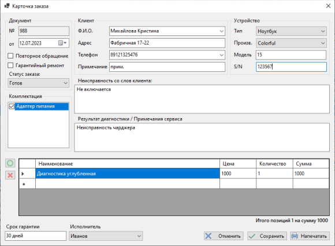This screenshot has width=335, height=246.
Task: Click the red delete row icon
Action: (x=10, y=175)
